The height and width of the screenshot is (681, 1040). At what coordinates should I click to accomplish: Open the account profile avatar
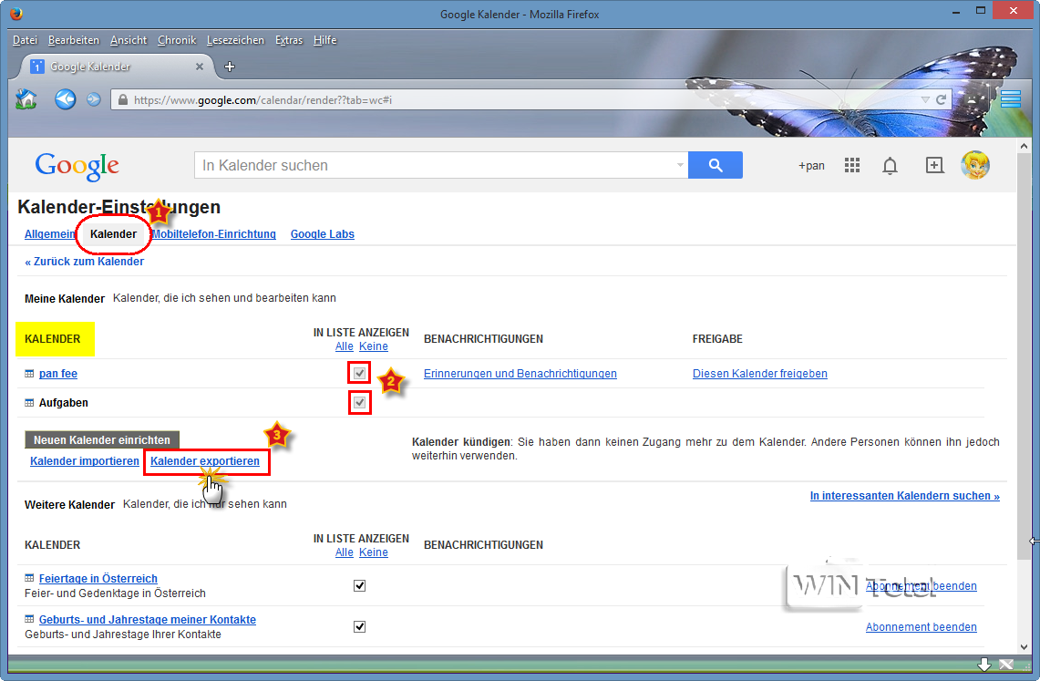pyautogui.click(x=975, y=165)
